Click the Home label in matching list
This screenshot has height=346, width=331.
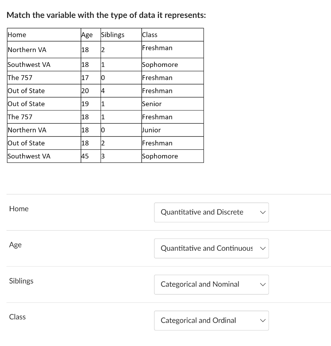(x=19, y=209)
